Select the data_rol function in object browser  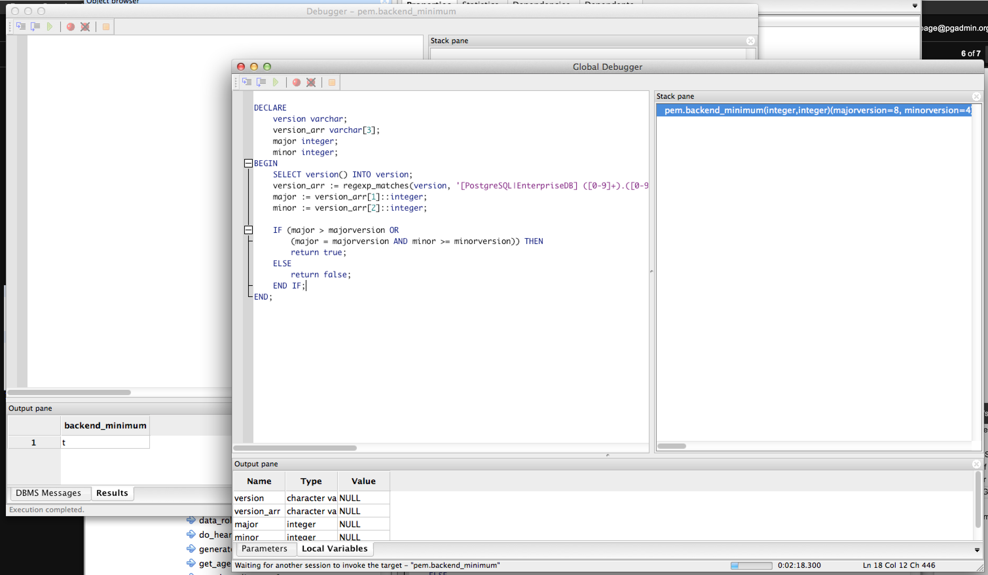click(215, 520)
